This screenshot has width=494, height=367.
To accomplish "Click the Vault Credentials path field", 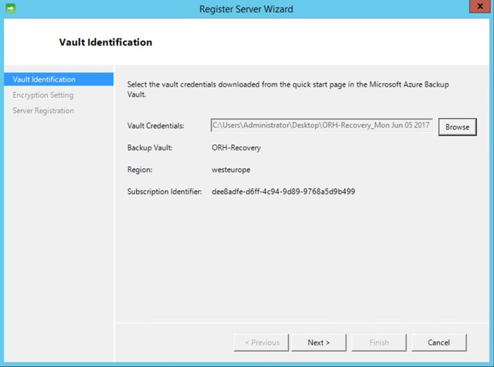I will point(322,125).
